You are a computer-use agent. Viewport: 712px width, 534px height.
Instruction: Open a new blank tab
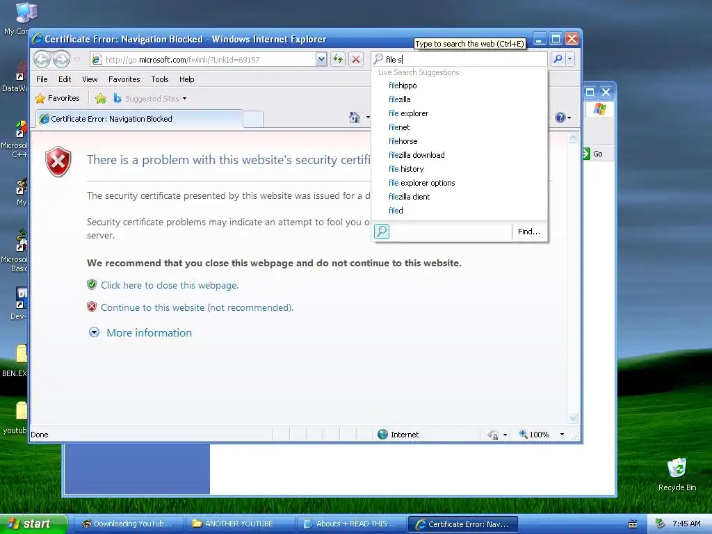[x=253, y=120]
